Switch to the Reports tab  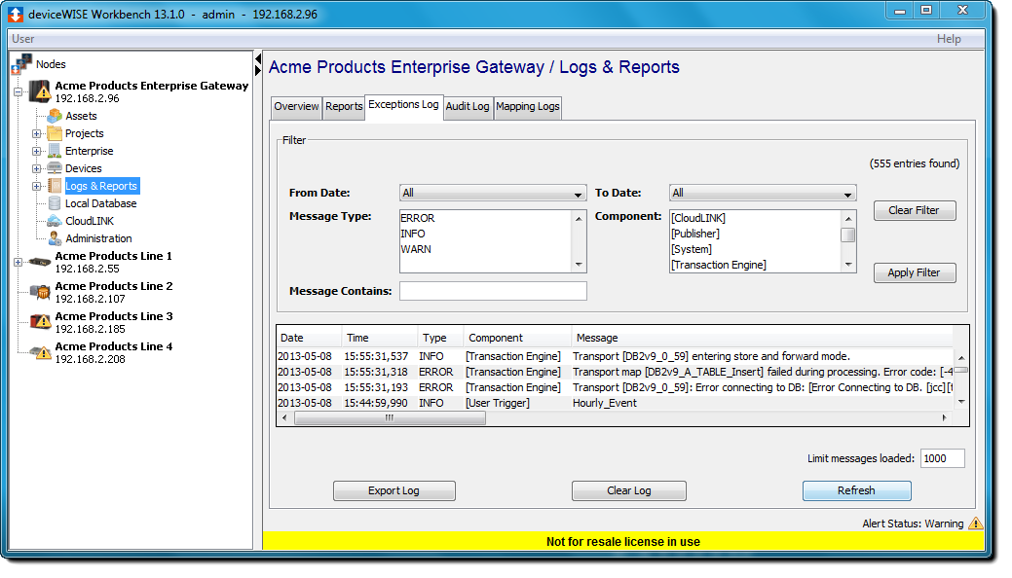344,106
